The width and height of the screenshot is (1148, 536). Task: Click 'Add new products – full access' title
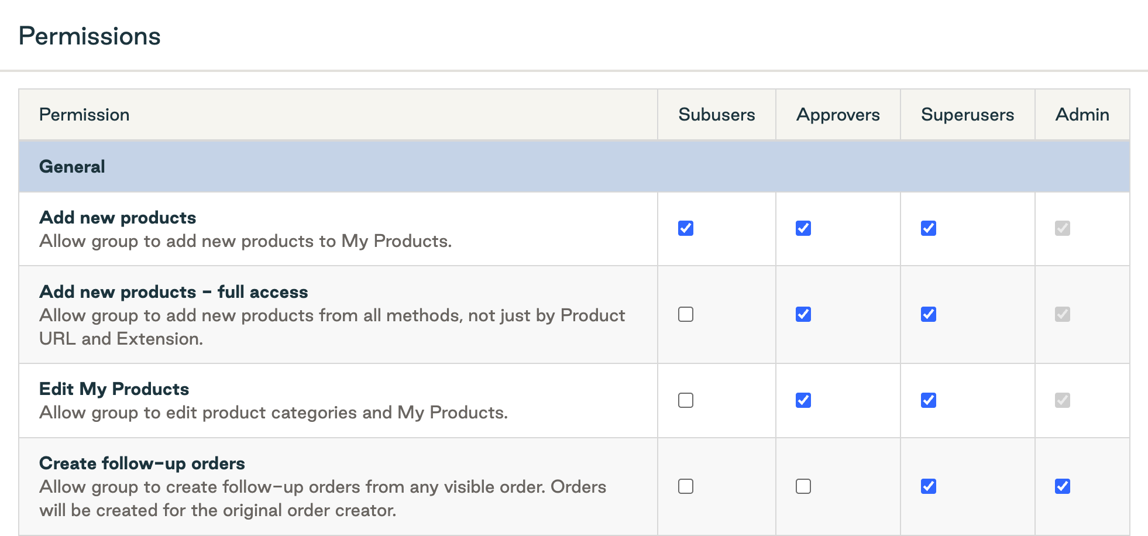pos(174,292)
